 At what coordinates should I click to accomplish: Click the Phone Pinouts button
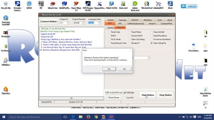tap(114, 98)
